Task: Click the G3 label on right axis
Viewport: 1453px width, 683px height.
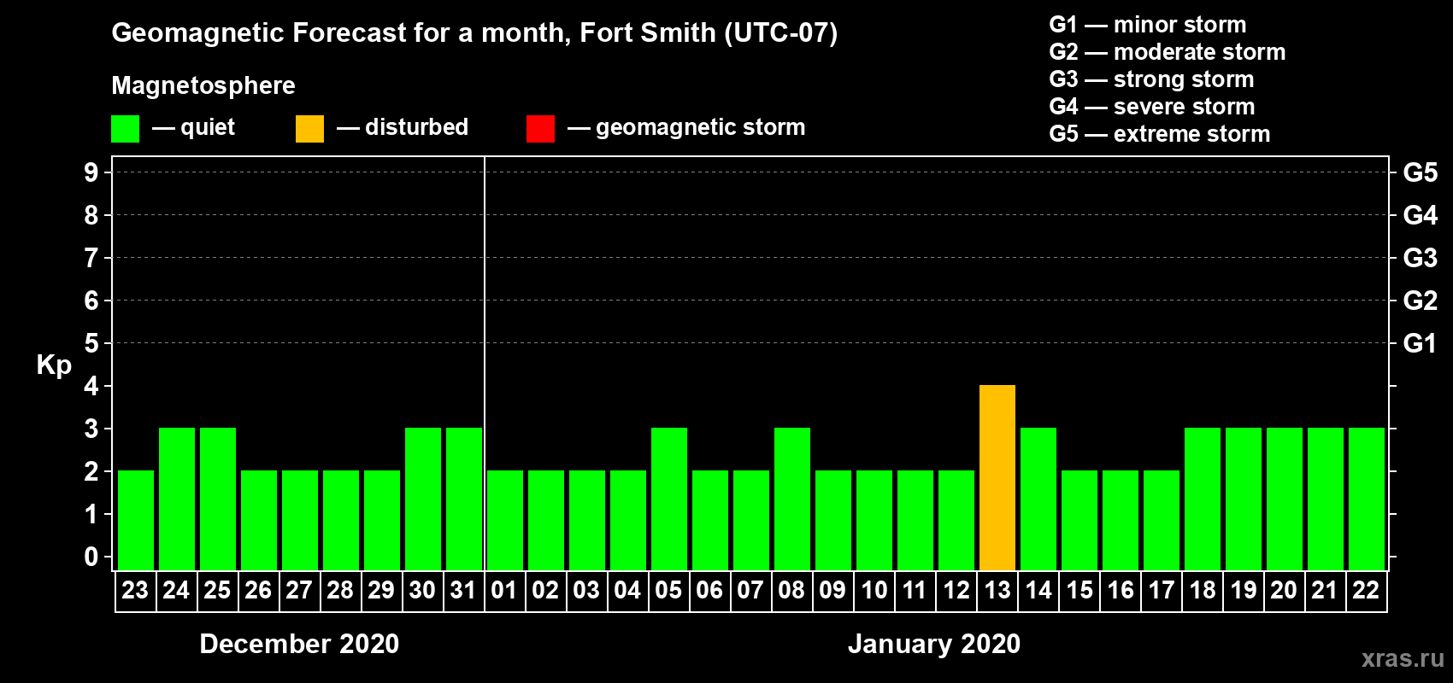Action: click(1421, 258)
